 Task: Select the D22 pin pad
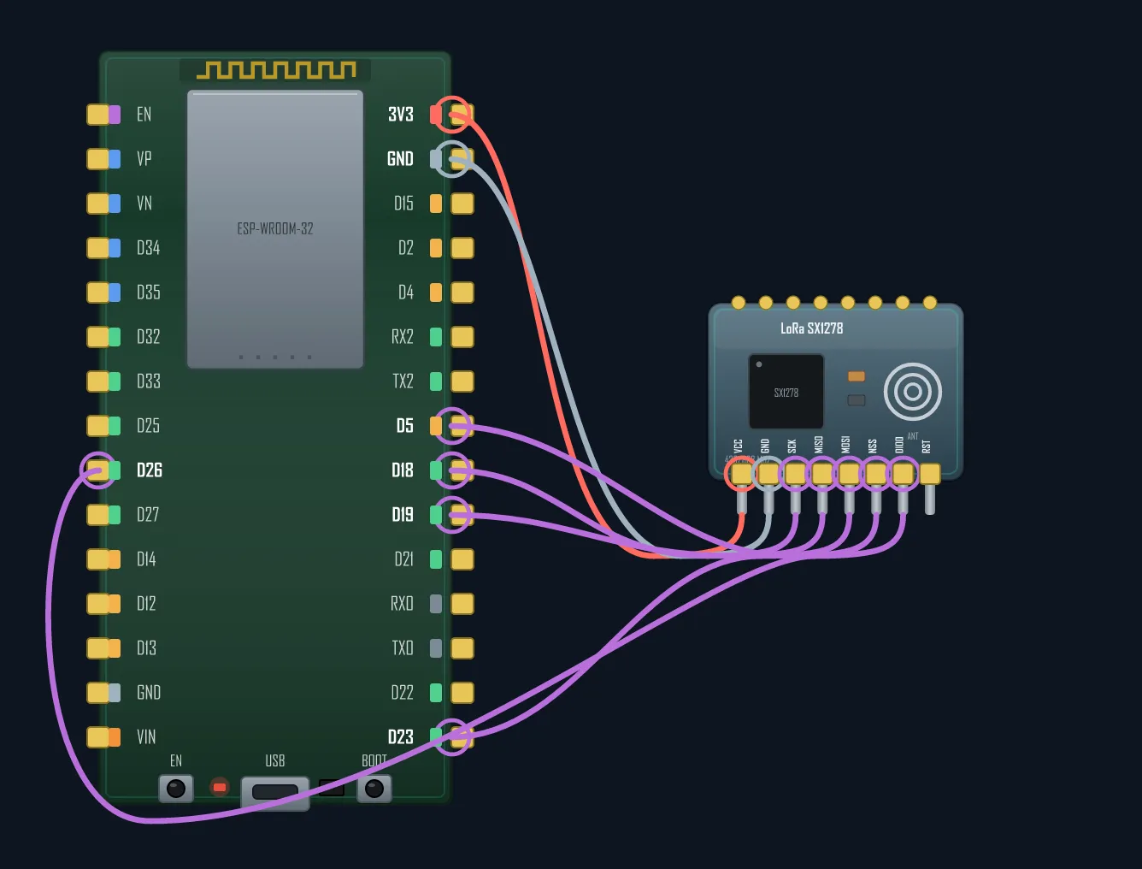click(462, 693)
